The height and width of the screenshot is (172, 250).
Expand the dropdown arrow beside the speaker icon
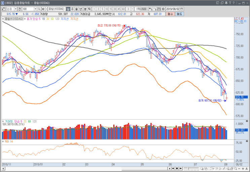pos(46,9)
